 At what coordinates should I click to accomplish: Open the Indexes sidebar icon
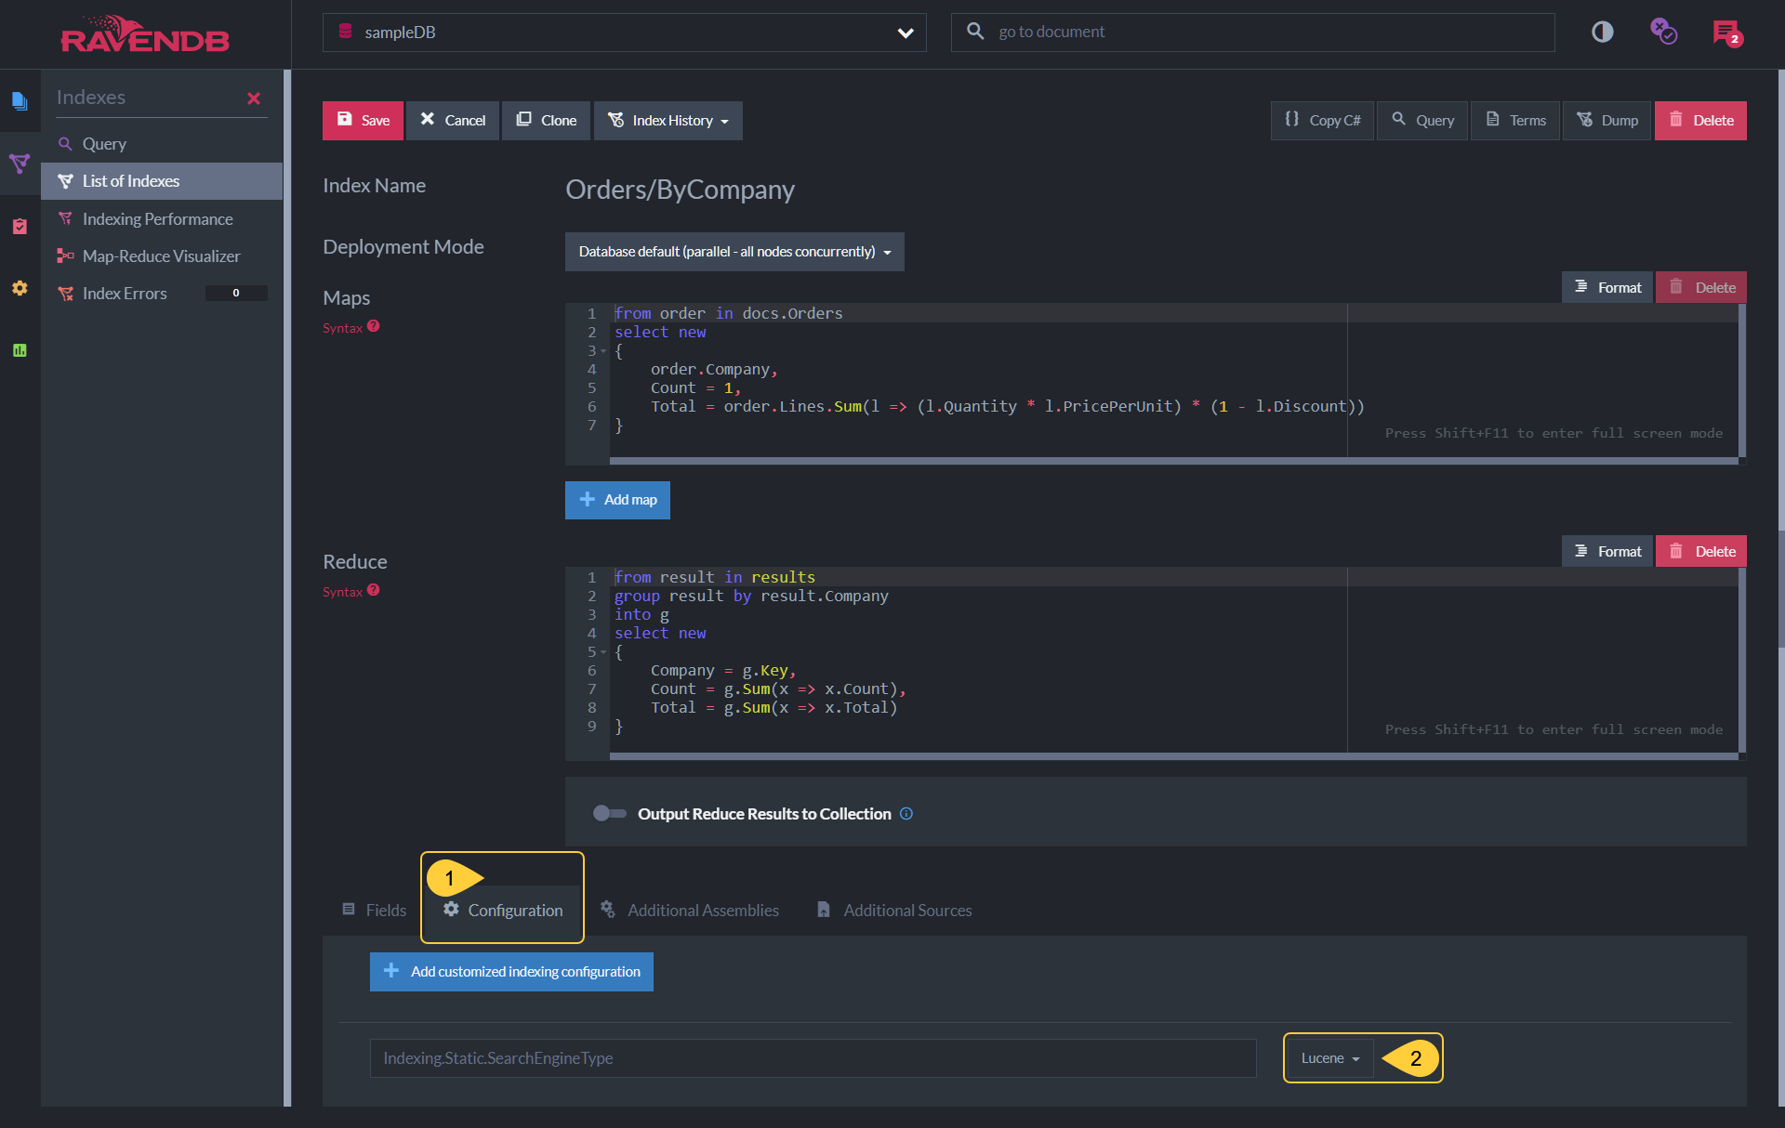pos(20,164)
